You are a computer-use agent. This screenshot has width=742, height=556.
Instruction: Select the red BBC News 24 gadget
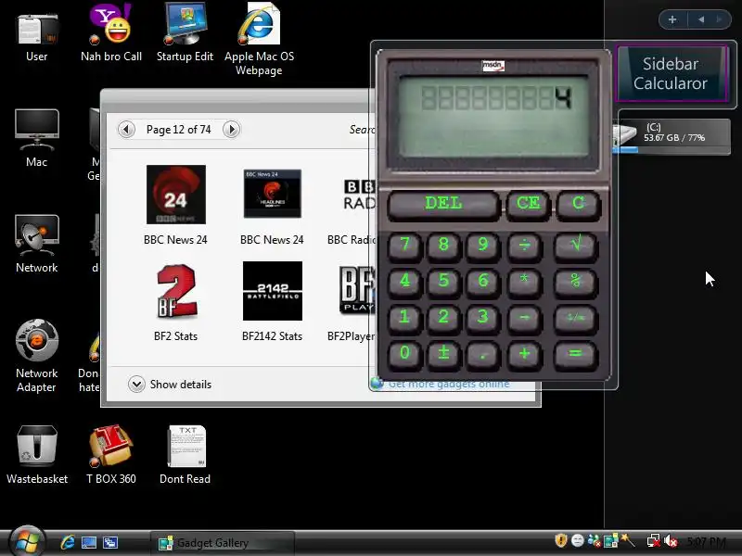pyautogui.click(x=175, y=205)
